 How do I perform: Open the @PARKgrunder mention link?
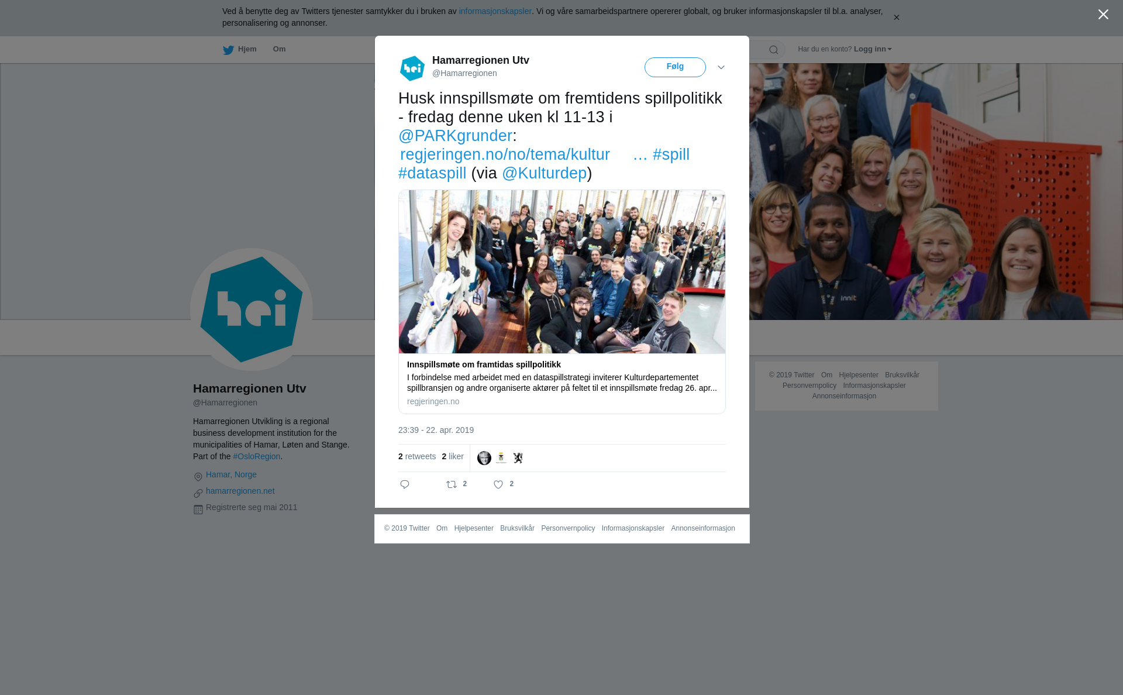[x=455, y=136]
